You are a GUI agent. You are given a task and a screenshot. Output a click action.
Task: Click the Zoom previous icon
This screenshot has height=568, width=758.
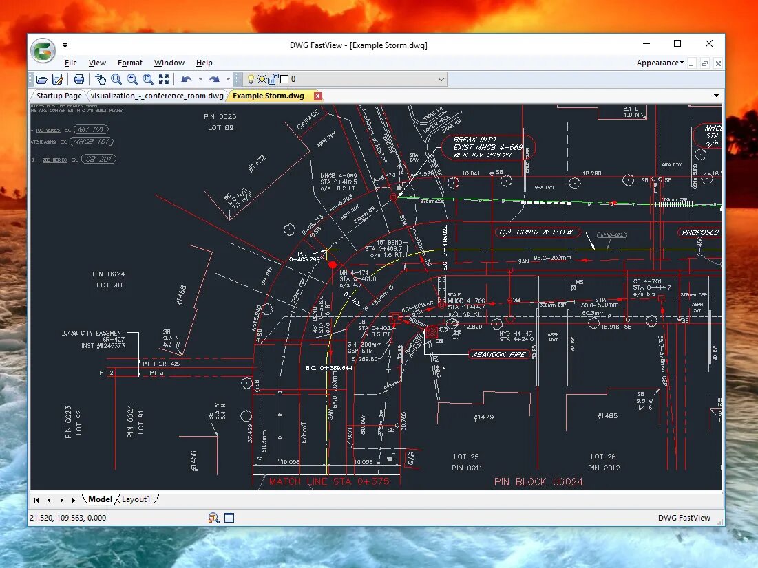click(x=132, y=79)
